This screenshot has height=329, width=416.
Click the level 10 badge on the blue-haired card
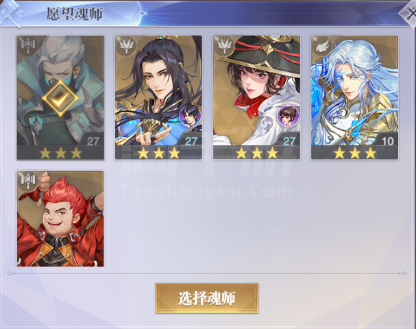click(x=388, y=141)
